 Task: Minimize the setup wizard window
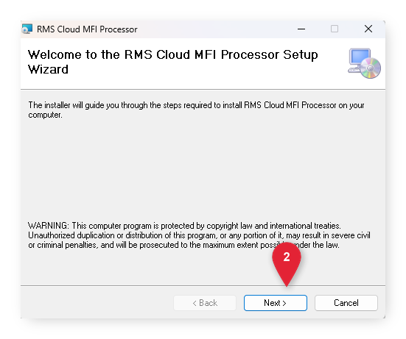click(301, 29)
